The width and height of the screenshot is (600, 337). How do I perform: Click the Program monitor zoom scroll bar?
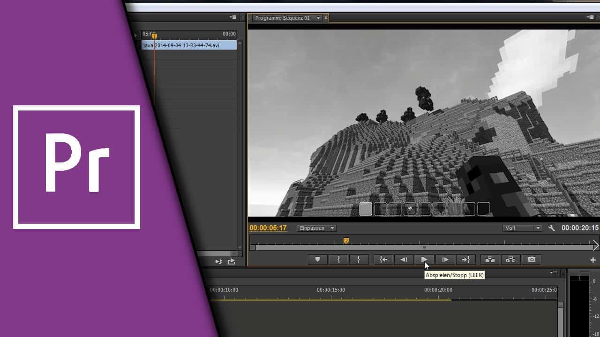(x=424, y=247)
